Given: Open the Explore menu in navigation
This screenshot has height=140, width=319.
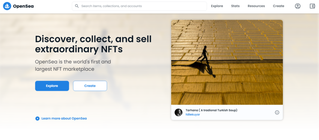Looking at the screenshot, I should pos(217,6).
